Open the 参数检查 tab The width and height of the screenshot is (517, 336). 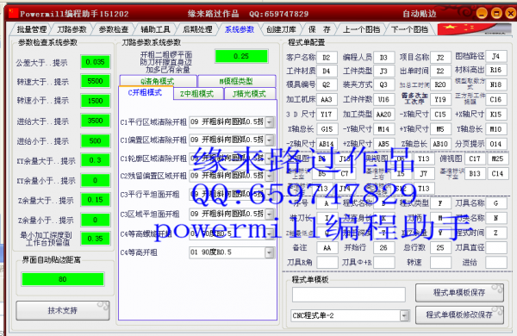pos(113,29)
